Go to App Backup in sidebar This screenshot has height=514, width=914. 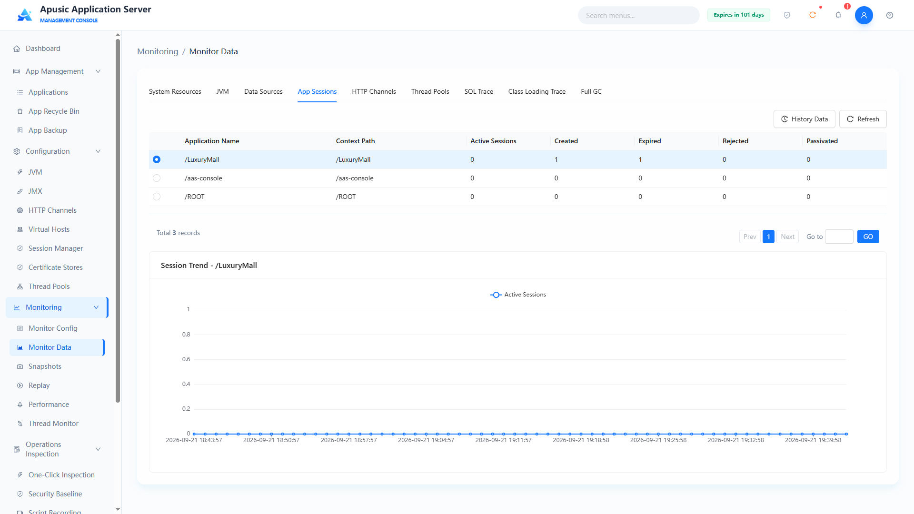click(x=48, y=130)
